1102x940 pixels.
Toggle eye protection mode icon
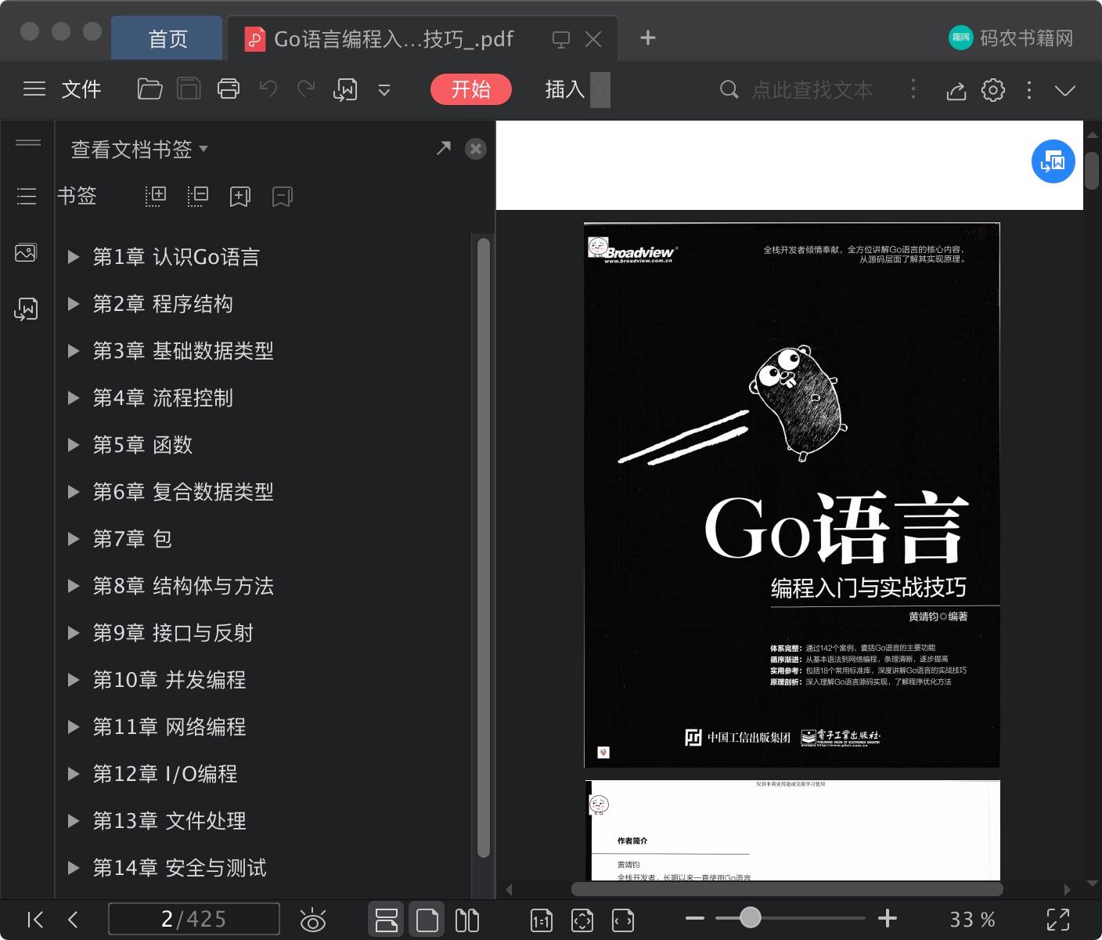point(313,920)
